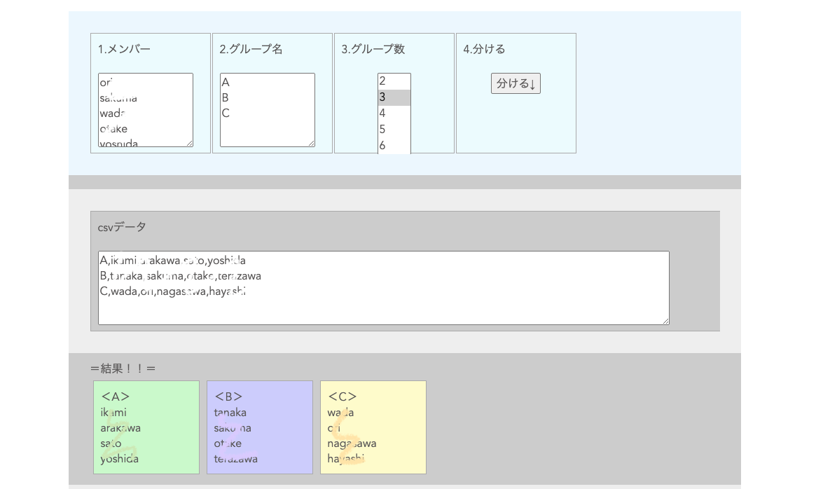Click group name 'B' in textarea

pos(225,97)
